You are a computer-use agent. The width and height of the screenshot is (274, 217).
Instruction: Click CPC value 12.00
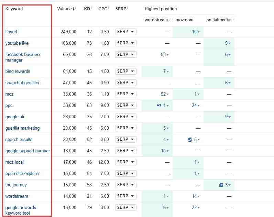click(x=103, y=162)
